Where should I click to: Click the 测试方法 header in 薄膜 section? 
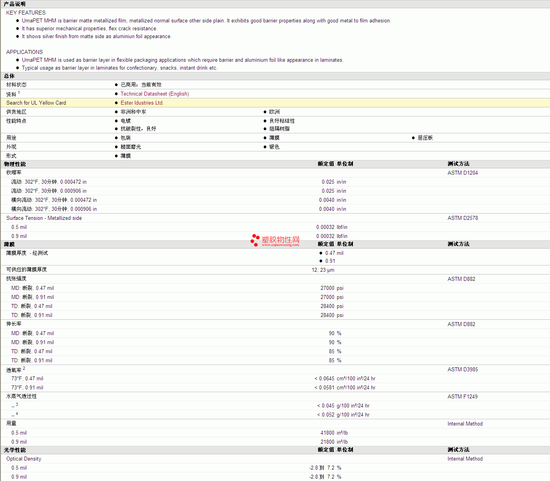tap(458, 244)
